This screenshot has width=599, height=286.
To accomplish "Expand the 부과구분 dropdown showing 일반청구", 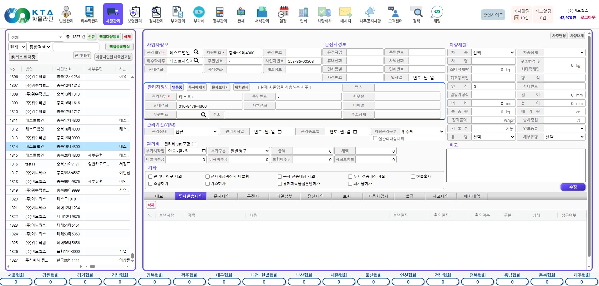I will click(249, 151).
